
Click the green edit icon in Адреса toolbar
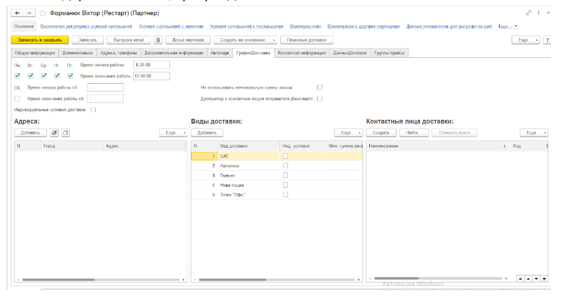54,133
